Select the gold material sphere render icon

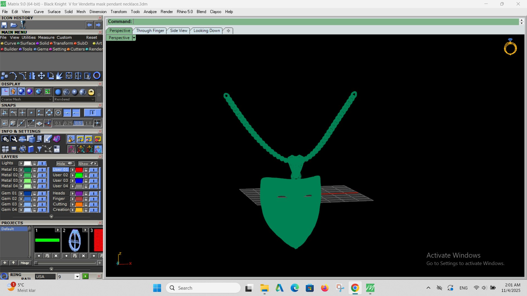91,92
